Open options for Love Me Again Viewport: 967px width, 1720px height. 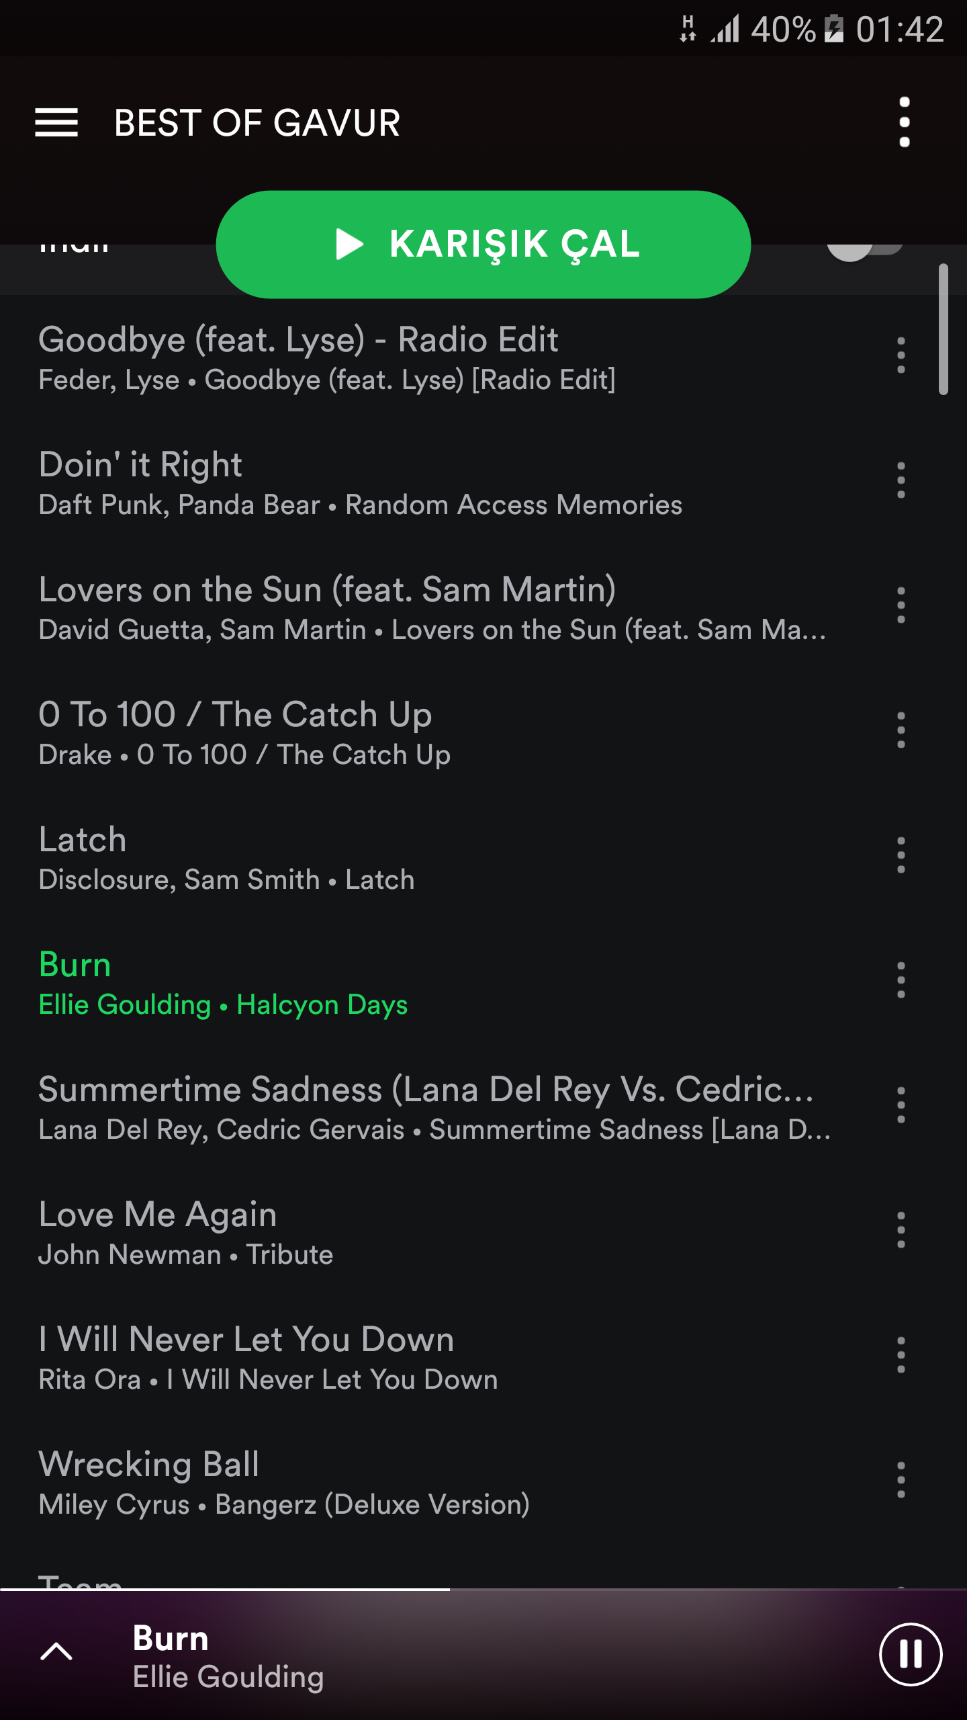pos(901,1230)
